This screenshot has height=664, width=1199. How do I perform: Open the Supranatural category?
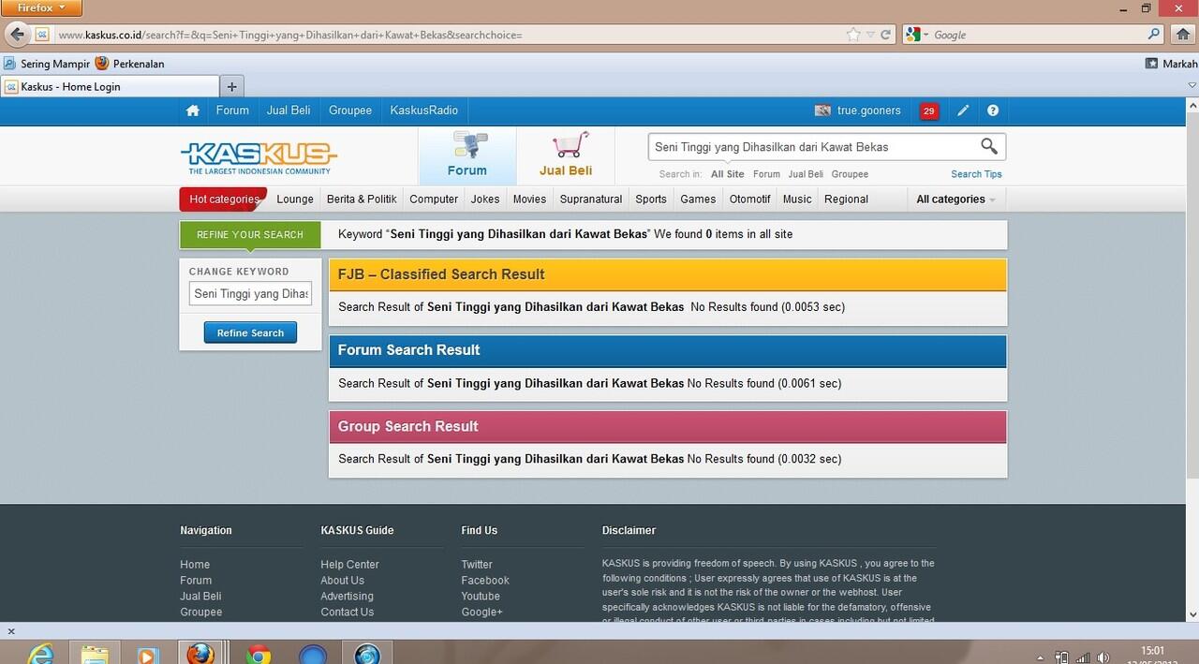click(591, 199)
